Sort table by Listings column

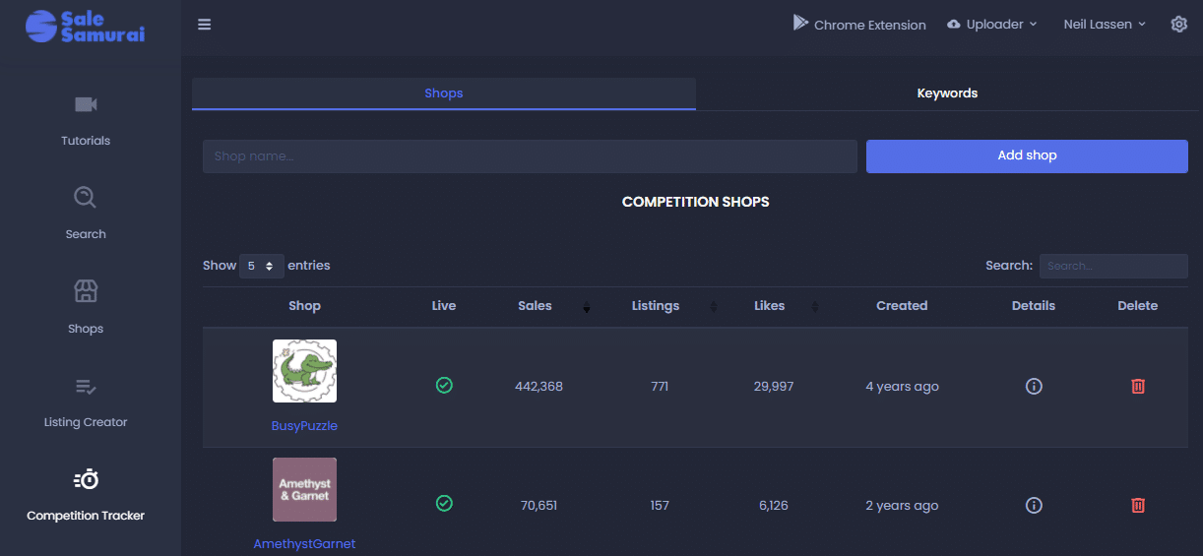click(x=656, y=306)
